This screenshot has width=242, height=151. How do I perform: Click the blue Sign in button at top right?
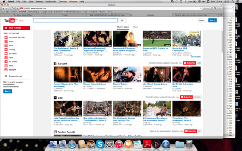pos(213,21)
